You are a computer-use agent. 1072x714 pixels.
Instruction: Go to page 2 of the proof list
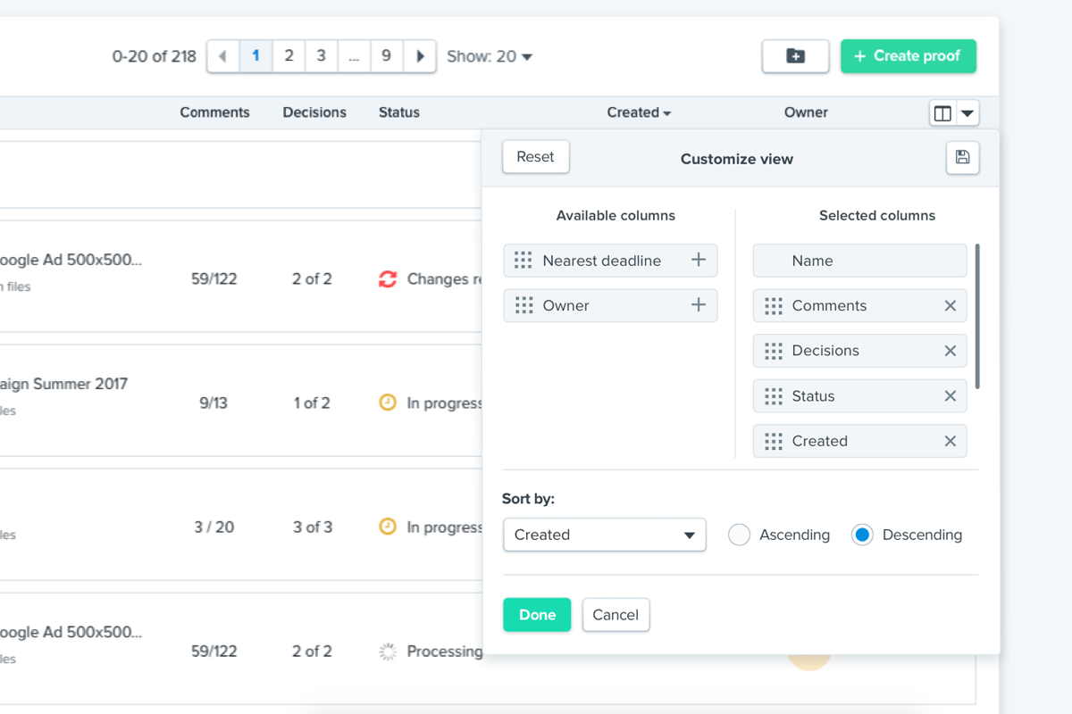point(288,55)
